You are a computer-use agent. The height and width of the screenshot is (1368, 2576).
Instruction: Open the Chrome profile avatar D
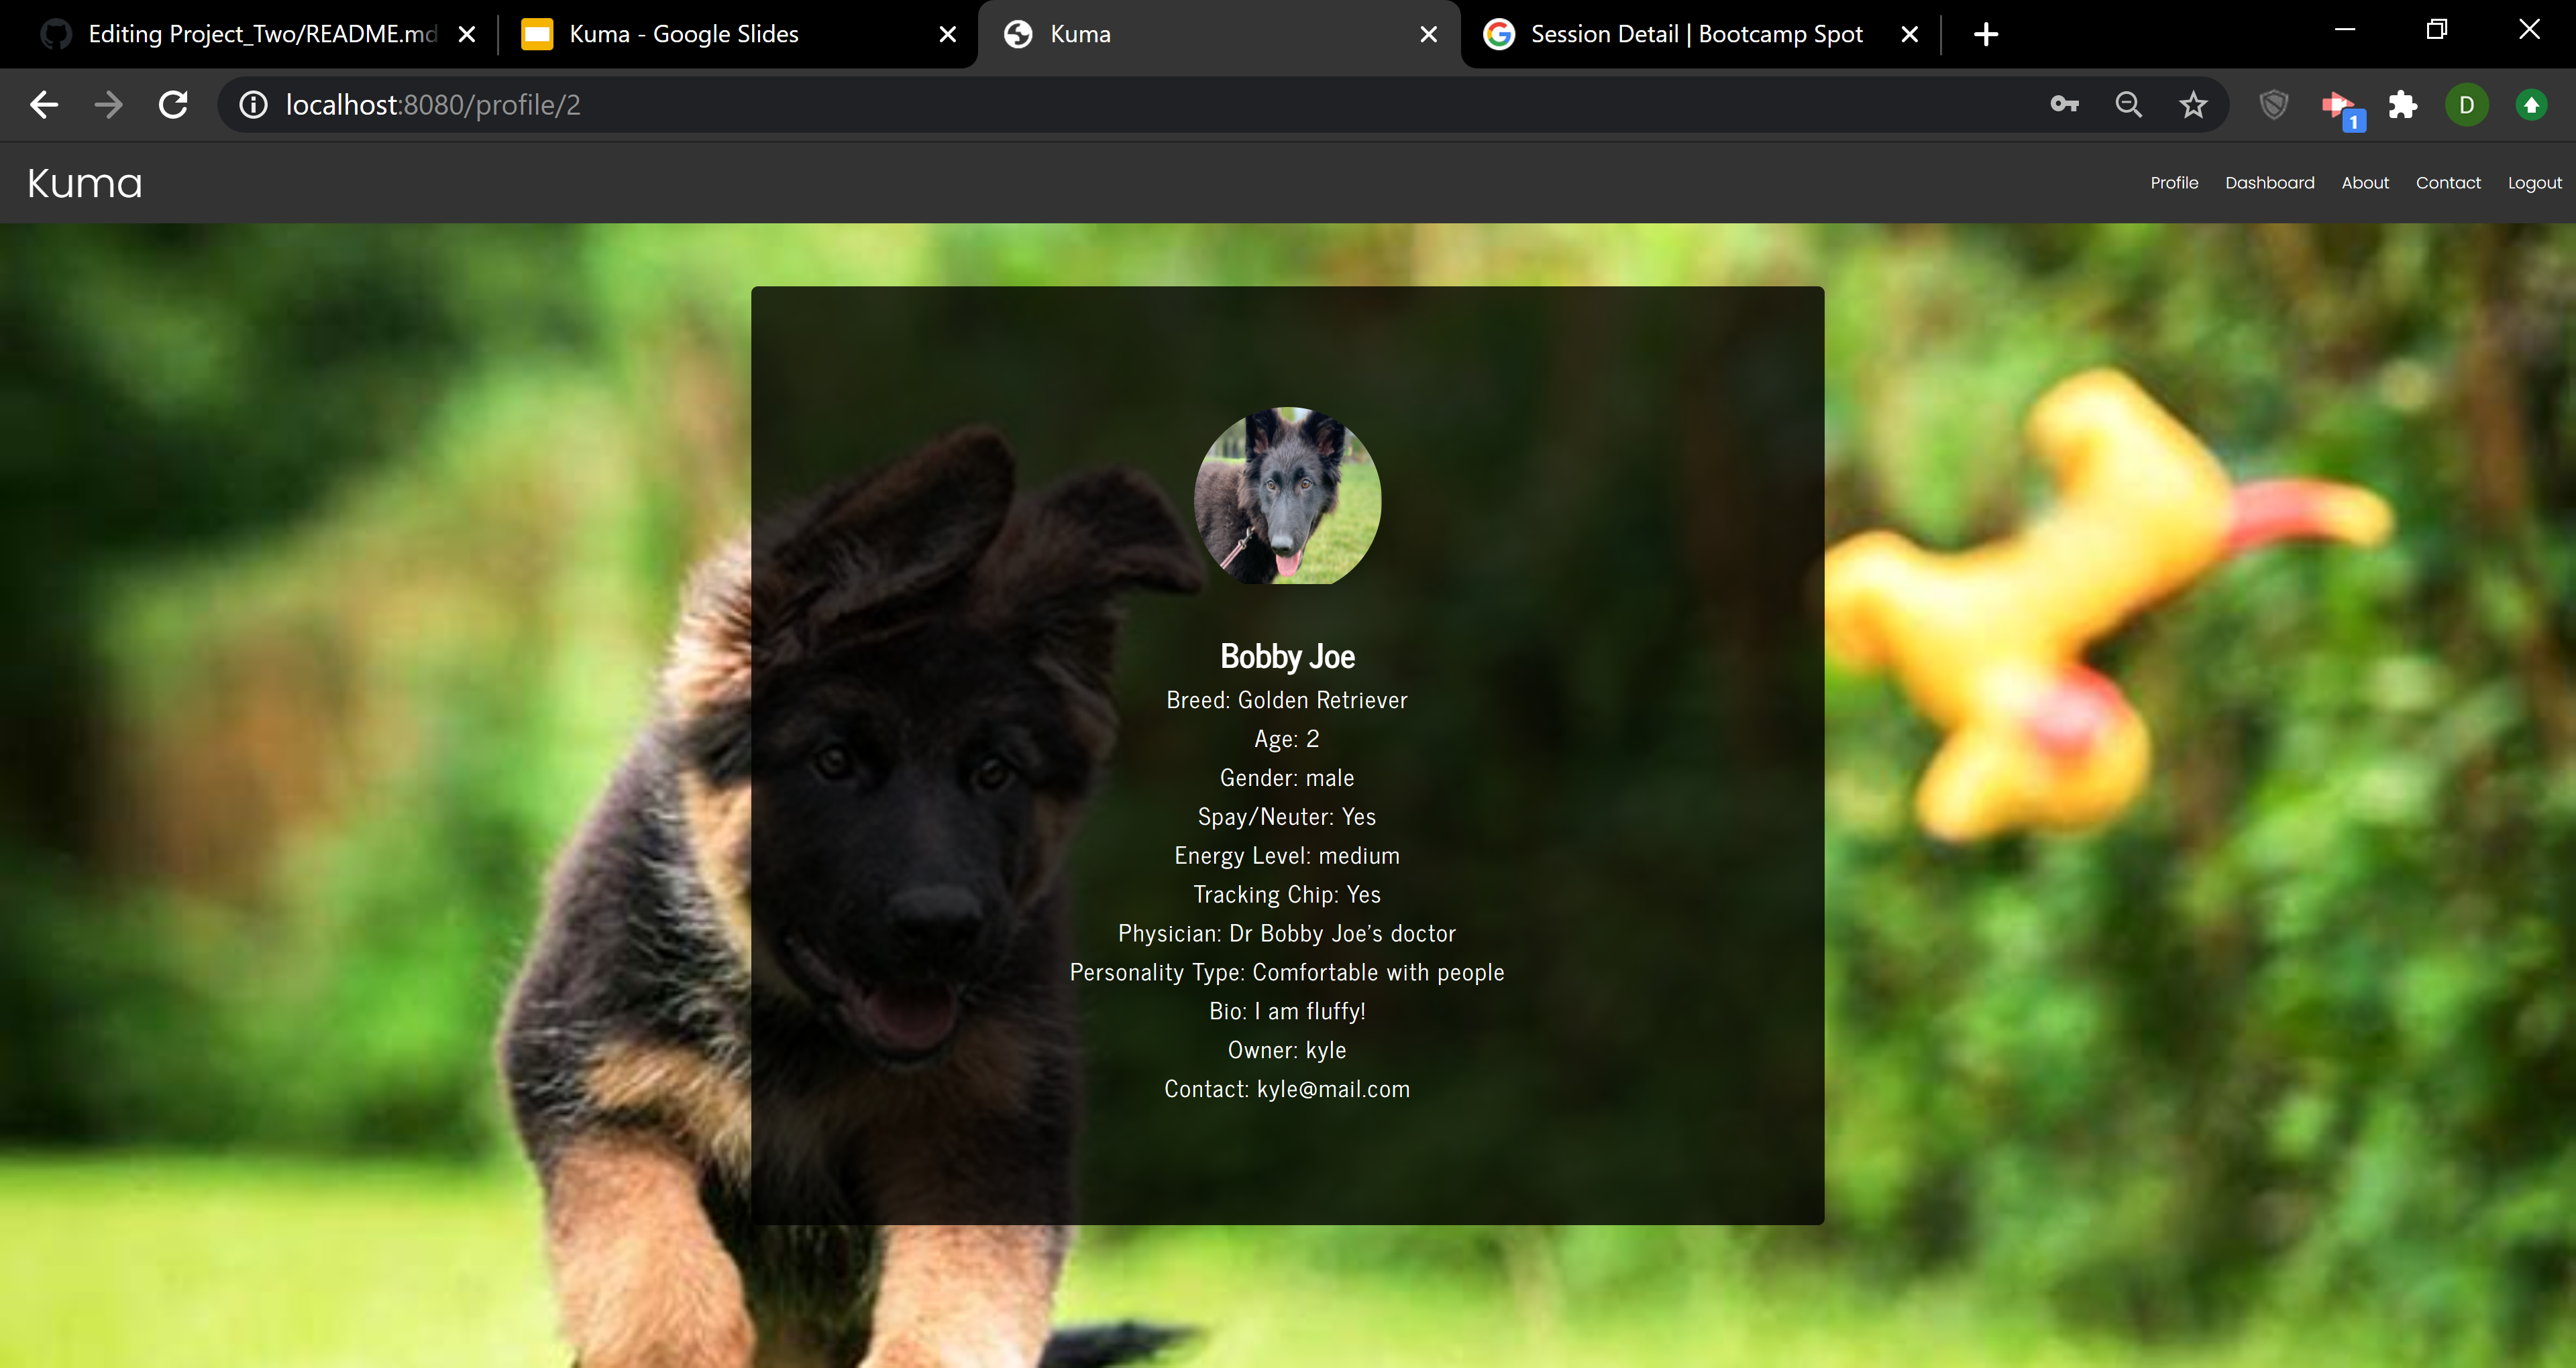tap(2467, 105)
